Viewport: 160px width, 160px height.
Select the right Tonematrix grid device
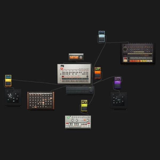(x=119, y=101)
